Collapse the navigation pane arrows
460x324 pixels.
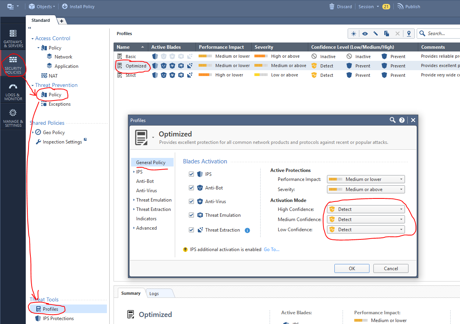(29, 28)
